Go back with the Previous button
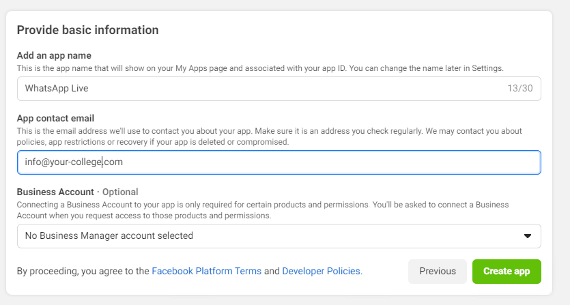Image resolution: width=570 pixels, height=305 pixels. [438, 272]
